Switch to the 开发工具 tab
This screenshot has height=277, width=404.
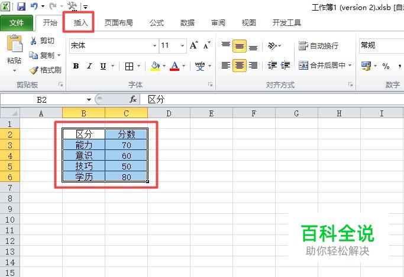click(x=287, y=23)
